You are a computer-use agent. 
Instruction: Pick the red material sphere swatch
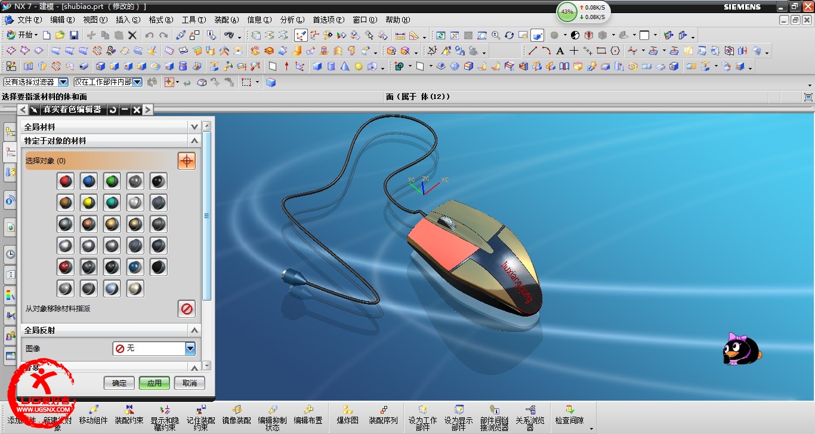click(x=66, y=181)
